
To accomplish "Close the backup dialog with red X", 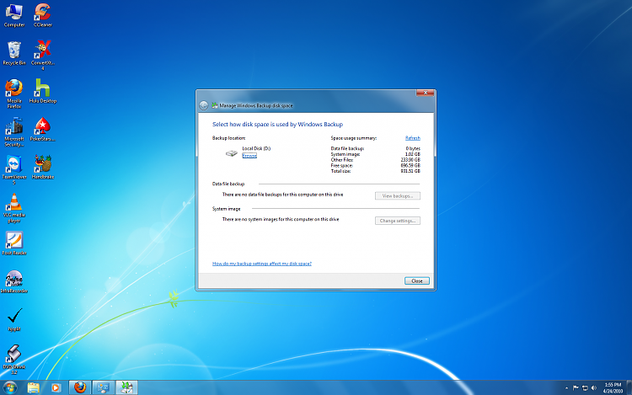I will coord(426,93).
